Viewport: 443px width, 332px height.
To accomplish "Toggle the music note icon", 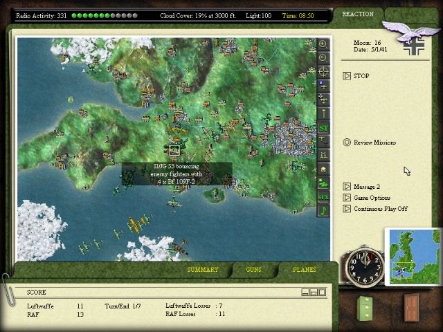I will 323,211.
